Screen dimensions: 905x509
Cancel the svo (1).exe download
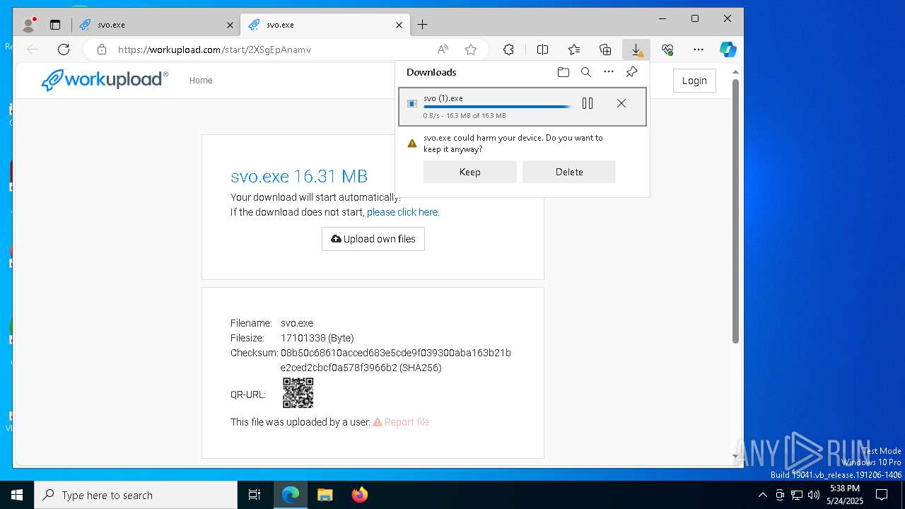coord(621,104)
